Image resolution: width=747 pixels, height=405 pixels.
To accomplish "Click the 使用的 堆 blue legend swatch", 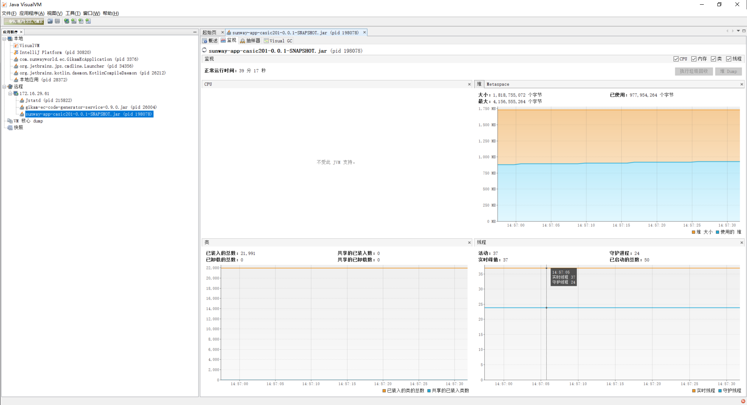I will [x=717, y=232].
